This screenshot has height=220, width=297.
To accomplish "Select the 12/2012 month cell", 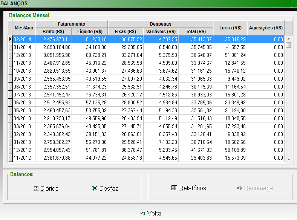I will tap(24, 150).
